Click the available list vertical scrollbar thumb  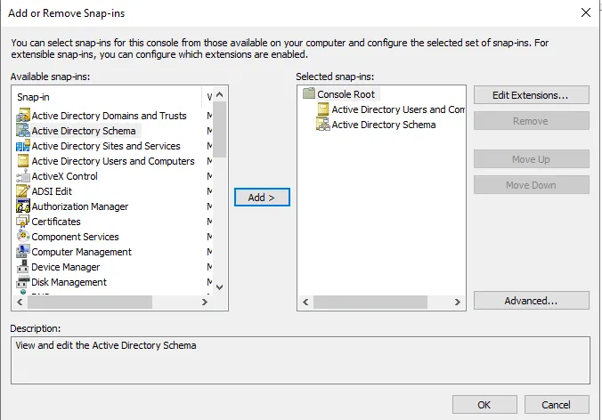pos(220,129)
